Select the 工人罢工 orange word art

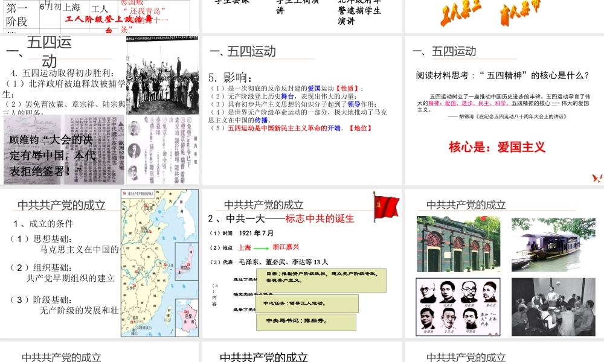coord(461,13)
